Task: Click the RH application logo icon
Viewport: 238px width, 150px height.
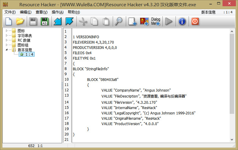Action: (x=5, y=4)
